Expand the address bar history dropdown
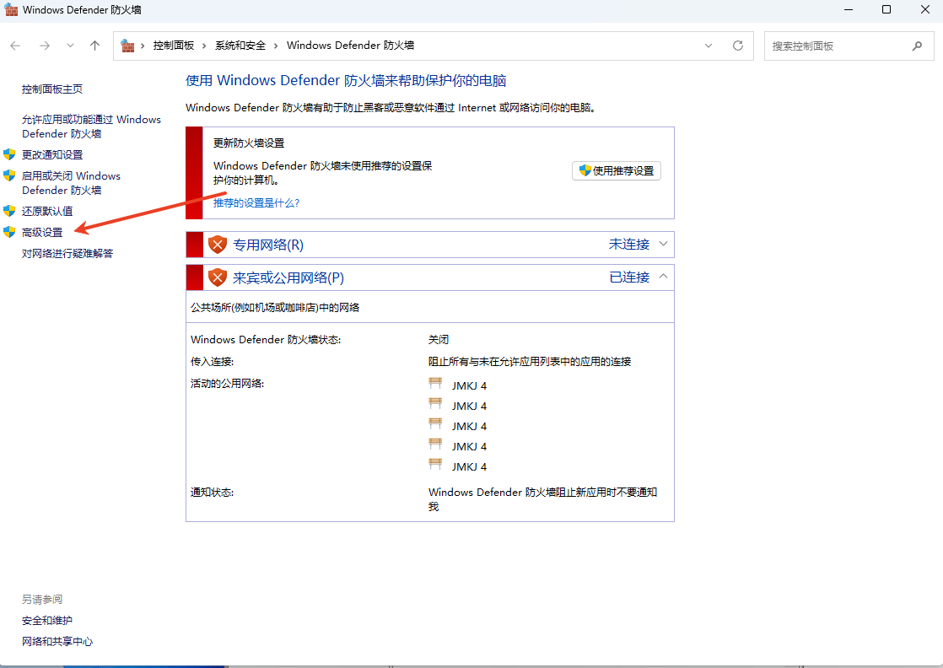 tap(709, 46)
